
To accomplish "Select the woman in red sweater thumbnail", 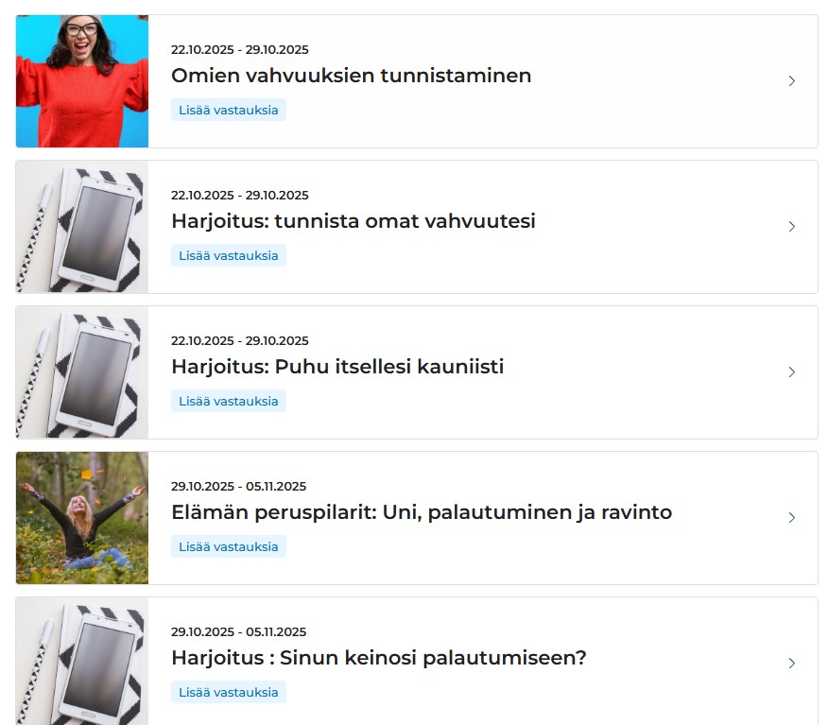I will tap(82, 81).
